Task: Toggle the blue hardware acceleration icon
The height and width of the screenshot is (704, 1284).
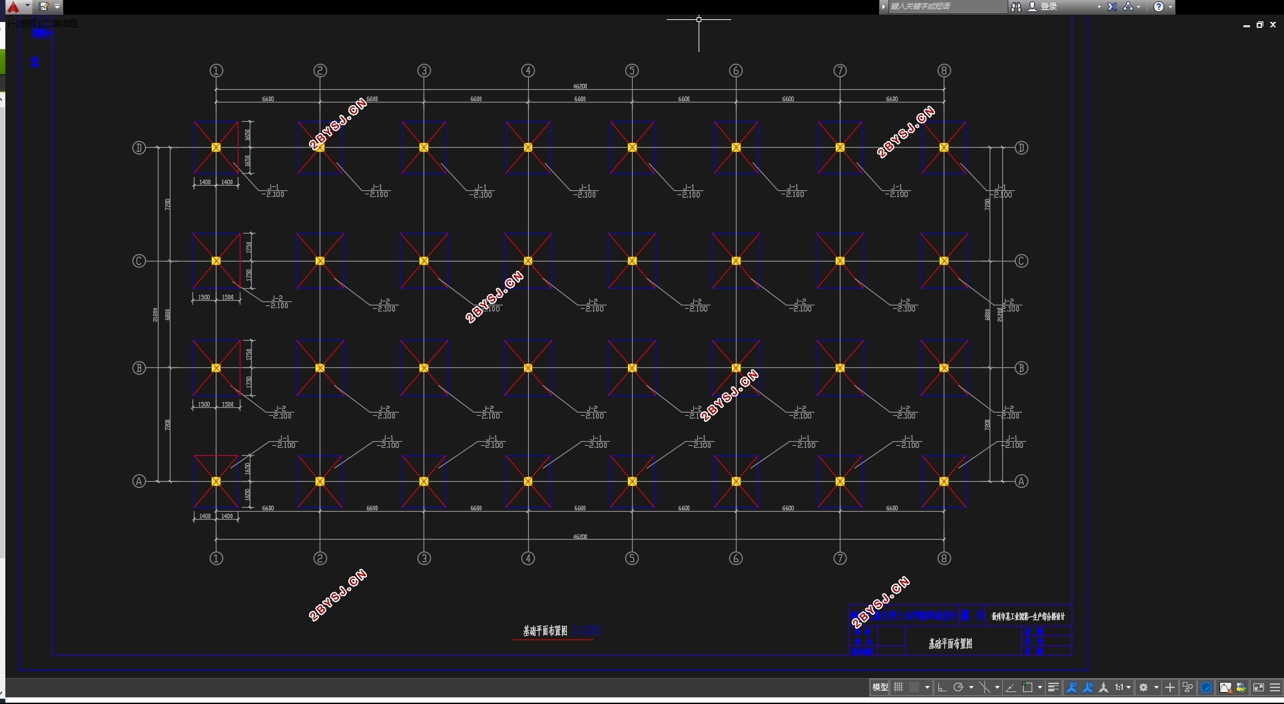Action: pyautogui.click(x=1206, y=687)
